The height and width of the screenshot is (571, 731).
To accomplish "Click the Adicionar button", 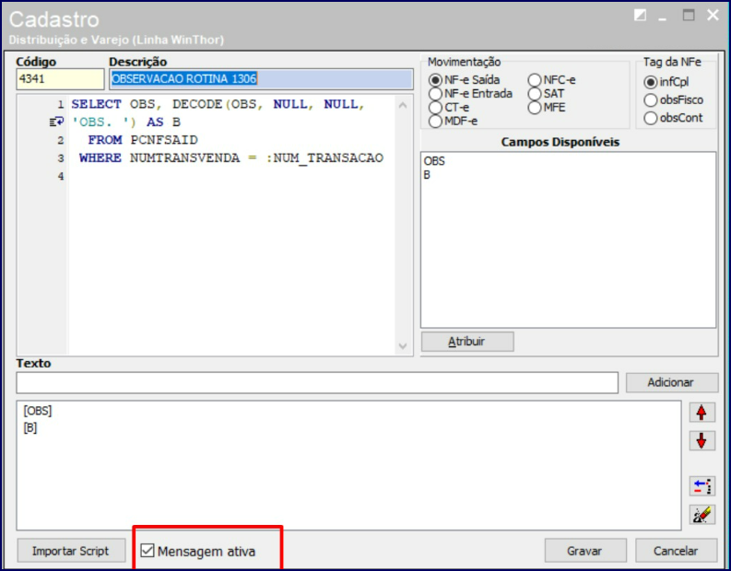I will (x=671, y=382).
